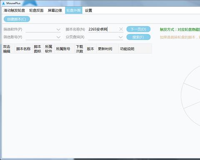This screenshot has height=160, width=200.
Task: Click the 分页查询(X) label
Action: pos(75,37)
